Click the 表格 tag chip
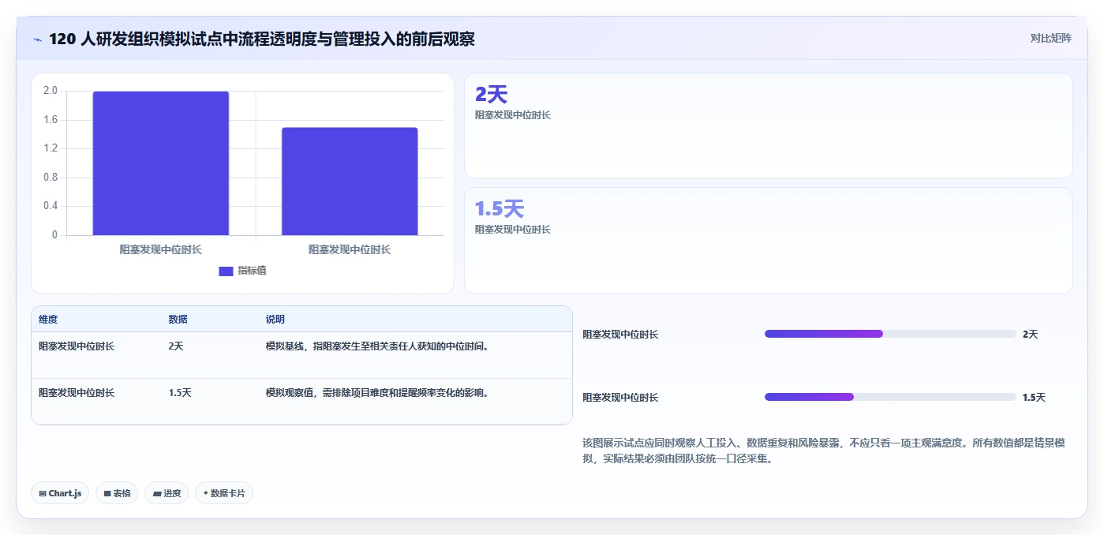The image size is (1104, 535). point(117,493)
